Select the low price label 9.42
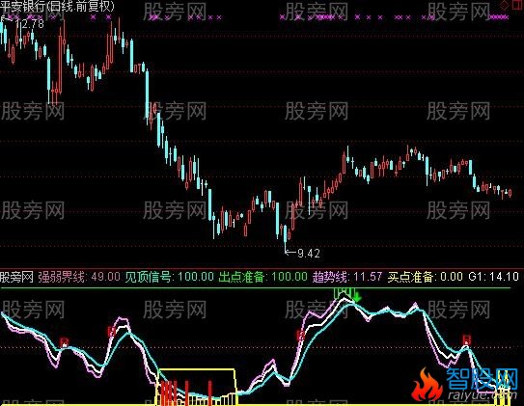 coord(309,254)
